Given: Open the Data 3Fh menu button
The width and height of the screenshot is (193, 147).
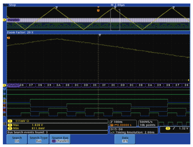Looking at the screenshot, I should [125, 139].
